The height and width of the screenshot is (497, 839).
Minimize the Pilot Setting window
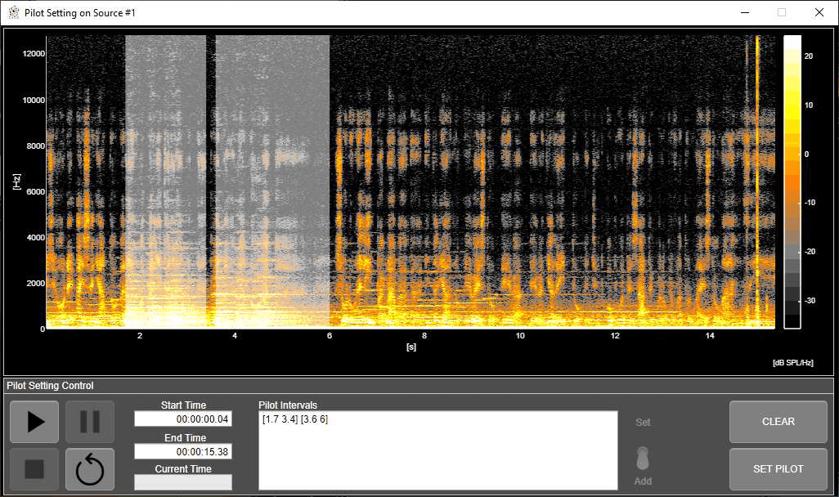click(x=745, y=12)
